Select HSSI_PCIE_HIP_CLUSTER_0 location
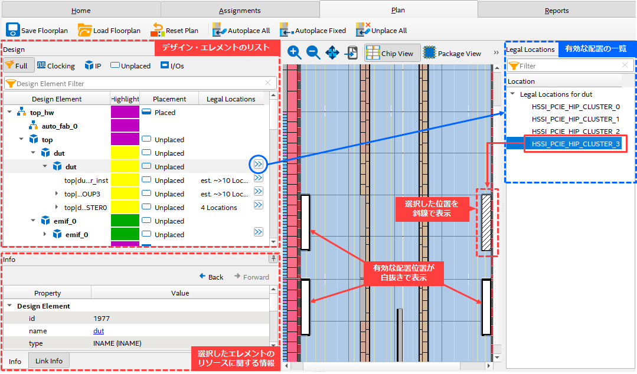637x374 pixels. (x=576, y=107)
